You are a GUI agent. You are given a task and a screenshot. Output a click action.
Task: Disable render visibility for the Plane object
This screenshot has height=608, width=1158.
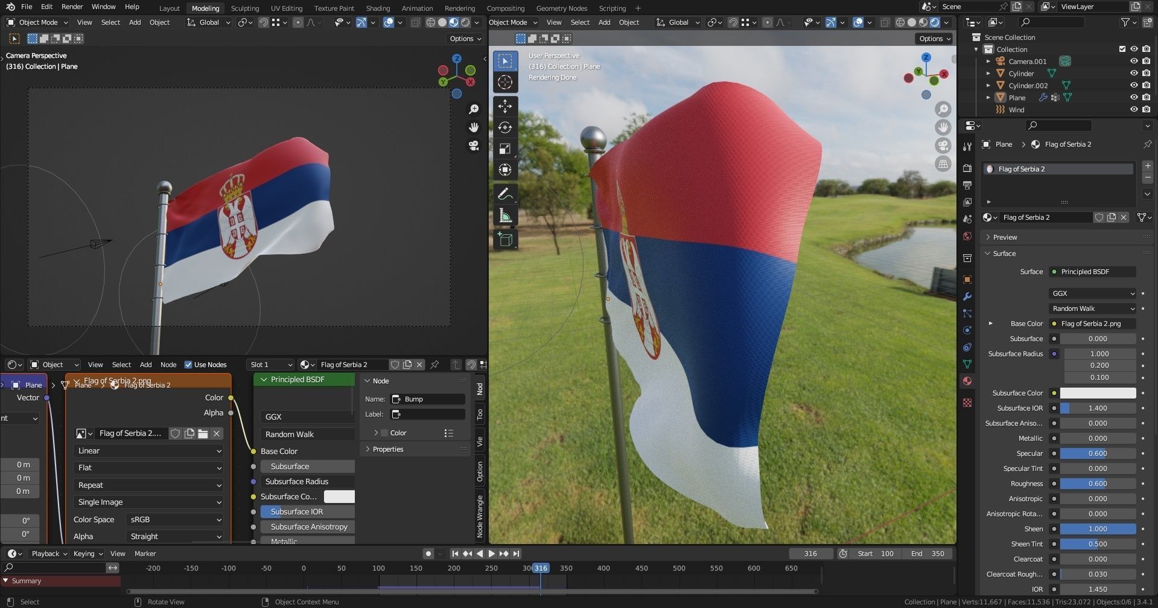pyautogui.click(x=1146, y=97)
